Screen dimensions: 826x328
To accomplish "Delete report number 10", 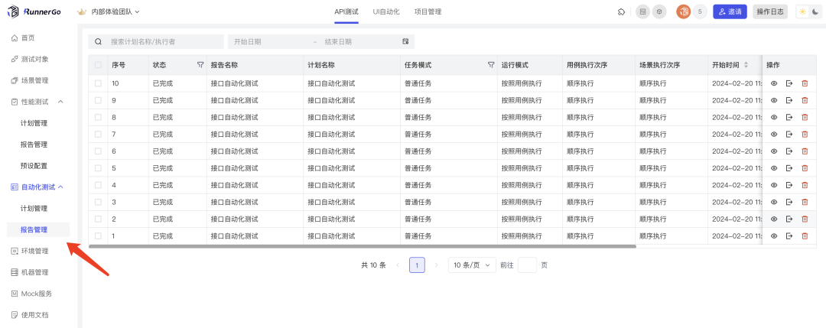I will coord(805,83).
